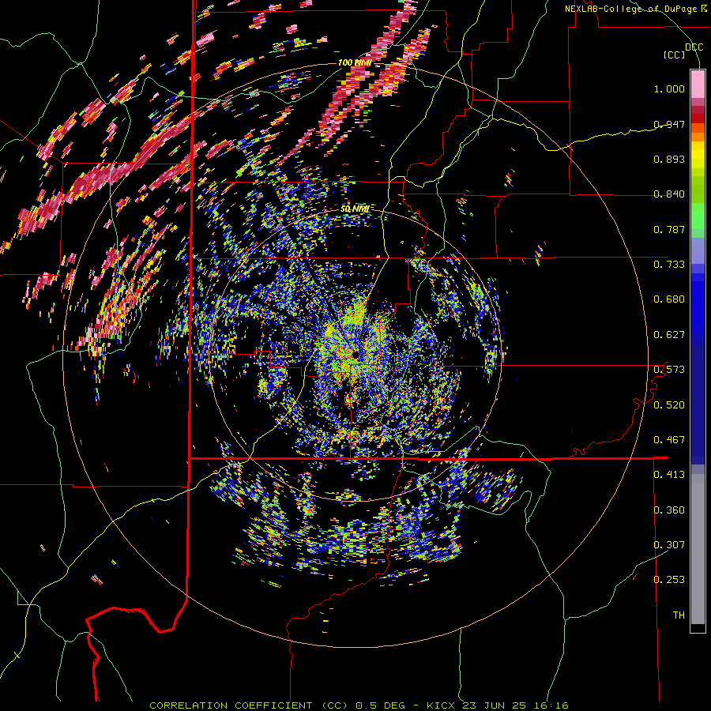Select the 0.360 scale value
711x711 pixels.
point(669,510)
